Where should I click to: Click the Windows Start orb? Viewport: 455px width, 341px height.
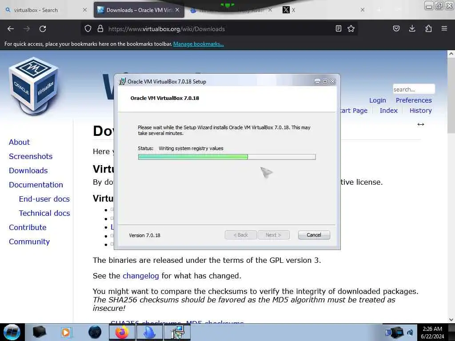pos(12,332)
